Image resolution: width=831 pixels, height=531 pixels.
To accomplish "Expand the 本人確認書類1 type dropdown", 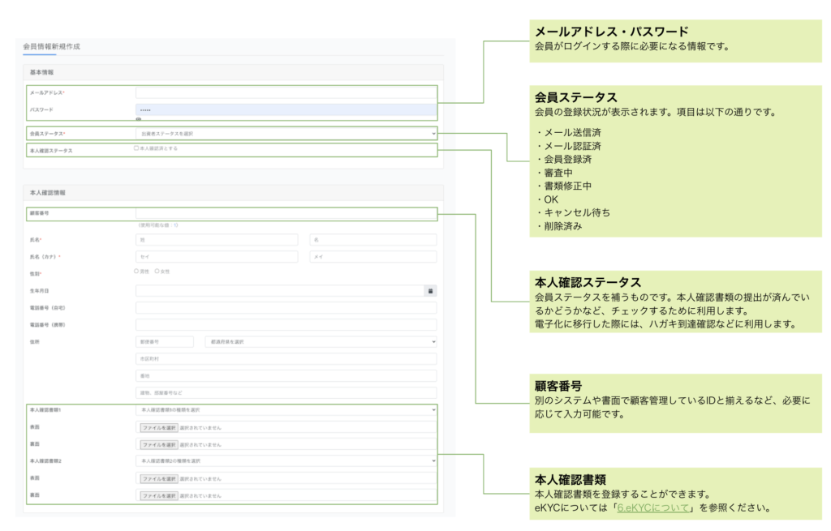I will tap(286, 410).
